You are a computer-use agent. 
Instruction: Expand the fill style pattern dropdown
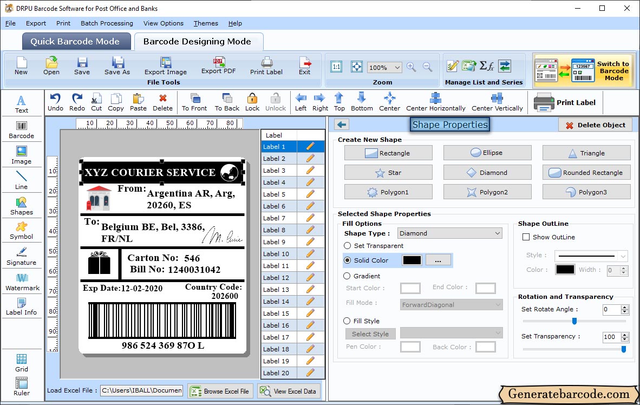click(x=451, y=333)
